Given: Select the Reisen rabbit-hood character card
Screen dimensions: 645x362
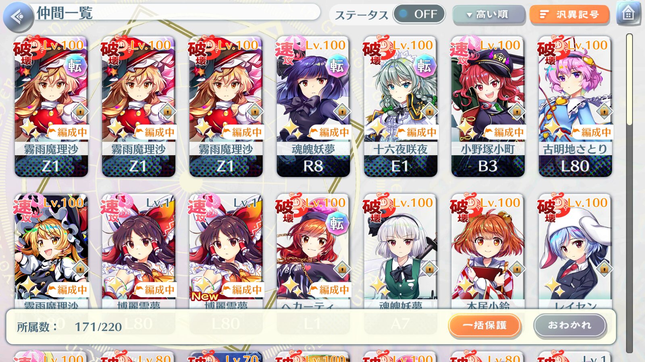Looking at the screenshot, I should [575, 251].
